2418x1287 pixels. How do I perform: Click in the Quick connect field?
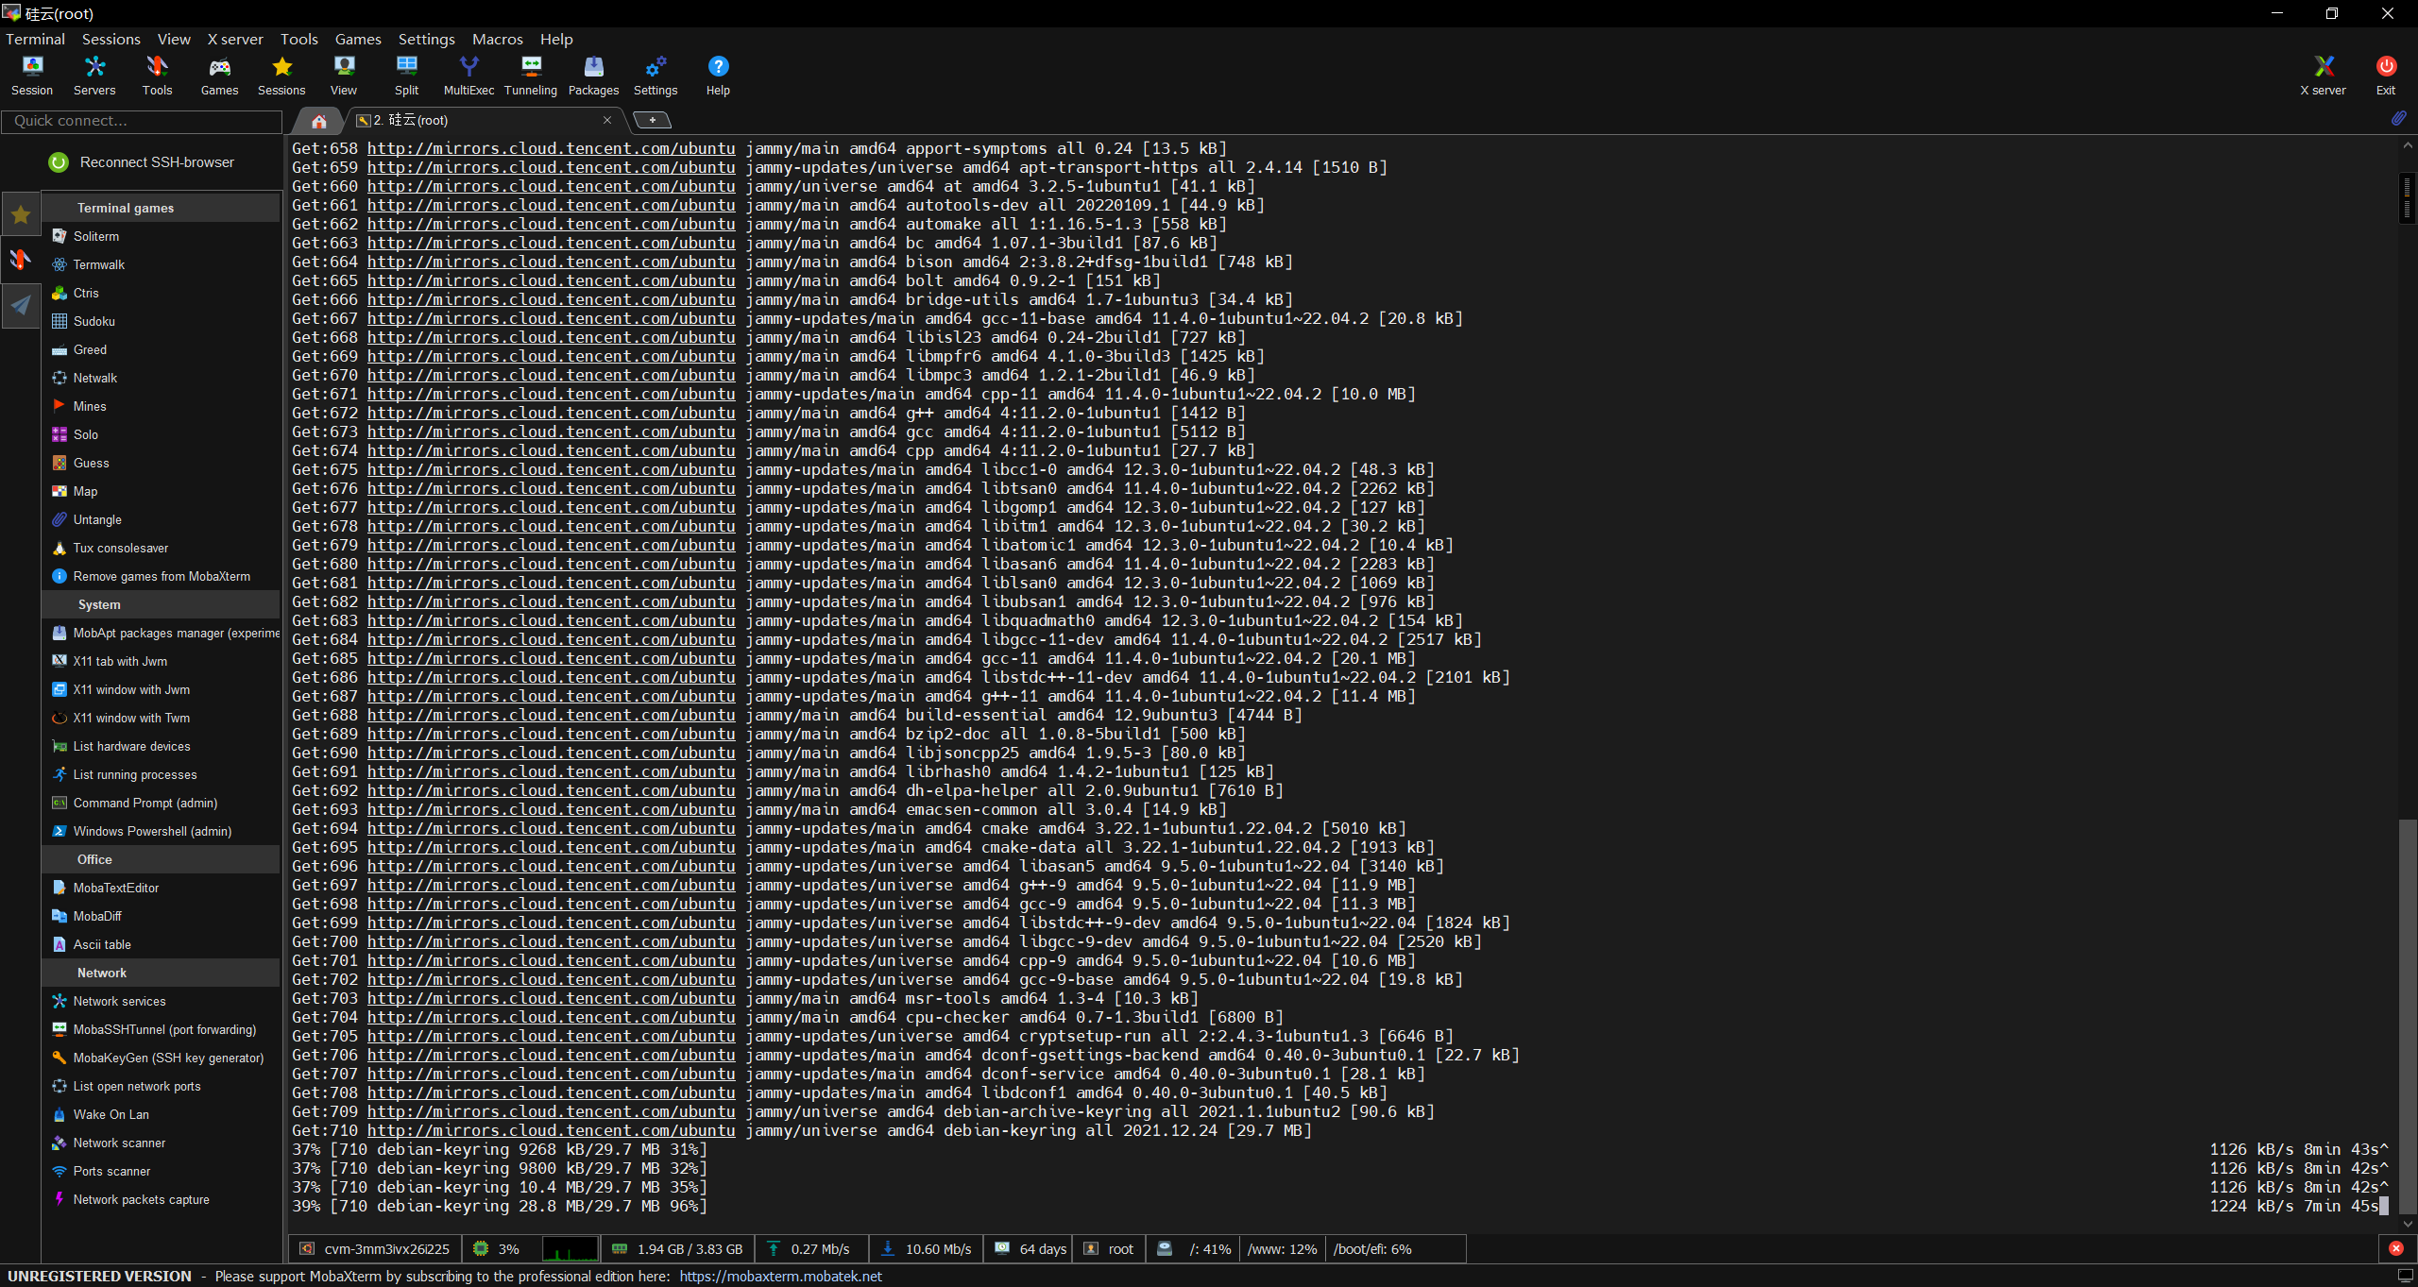pyautogui.click(x=142, y=121)
